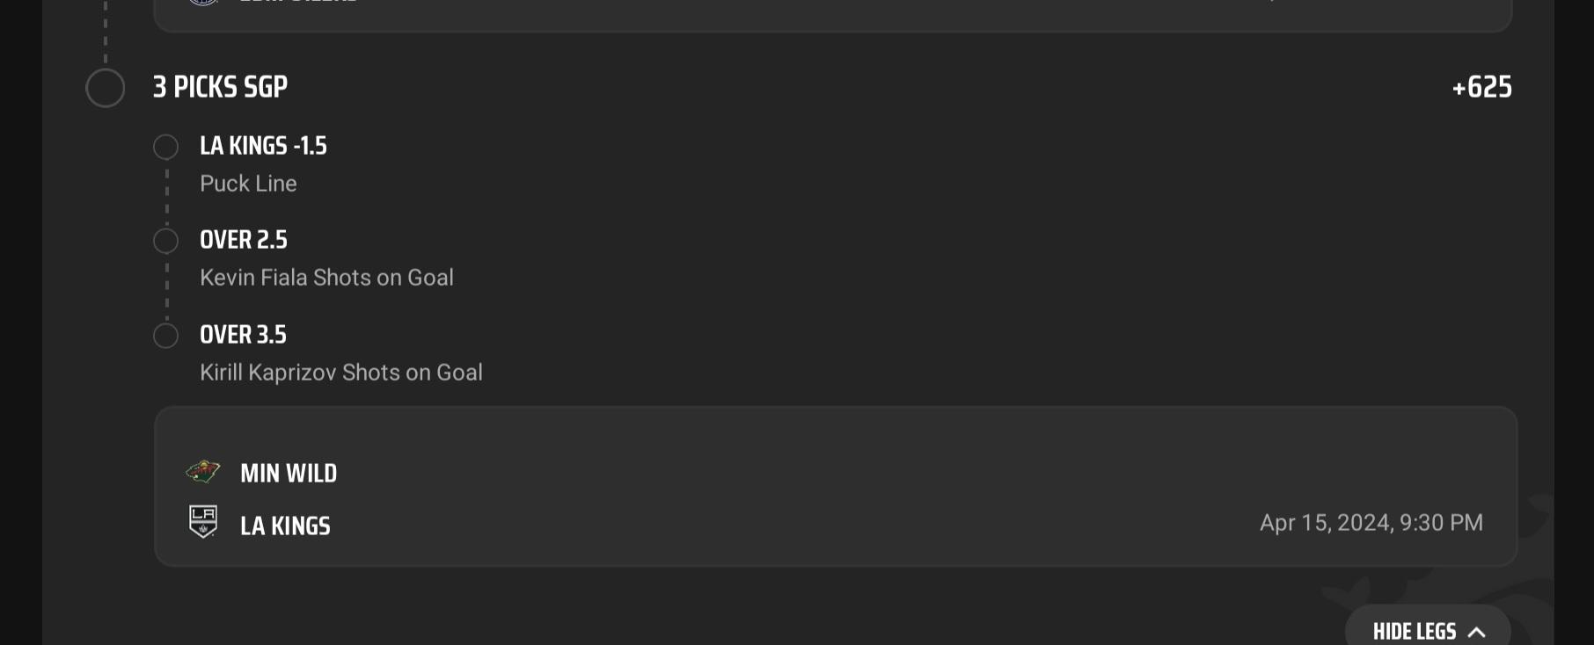Select the 3 PICKS SGP heading
The image size is (1594, 645).
click(220, 87)
